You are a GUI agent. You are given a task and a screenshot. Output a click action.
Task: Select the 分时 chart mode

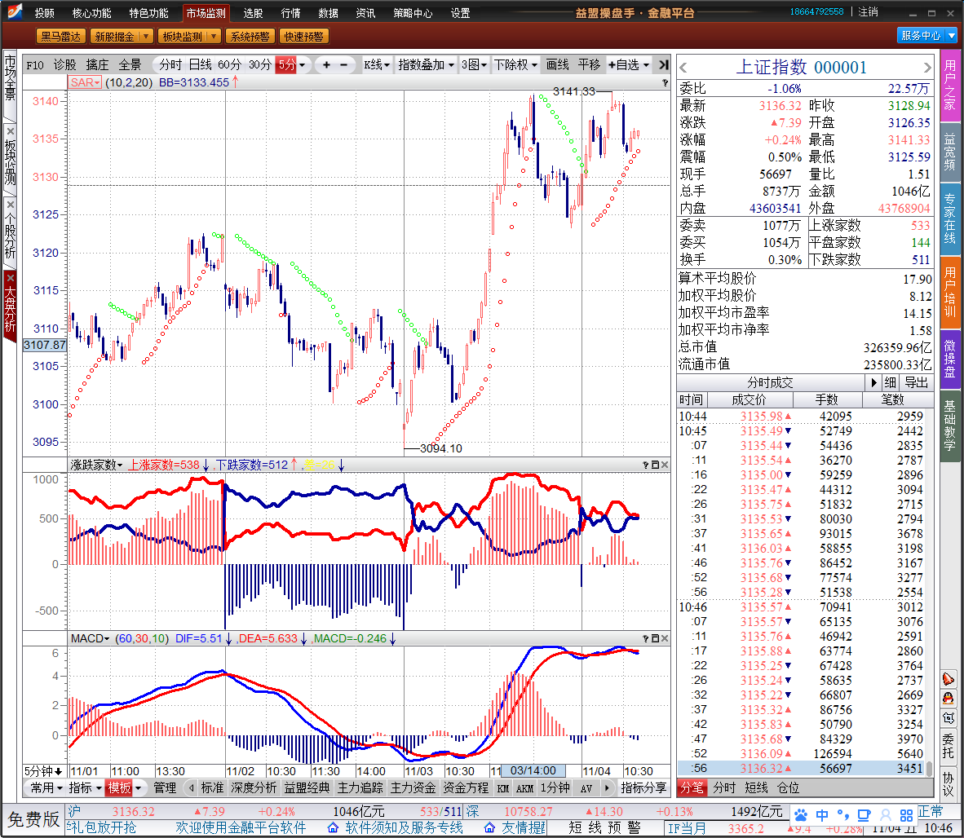170,65
